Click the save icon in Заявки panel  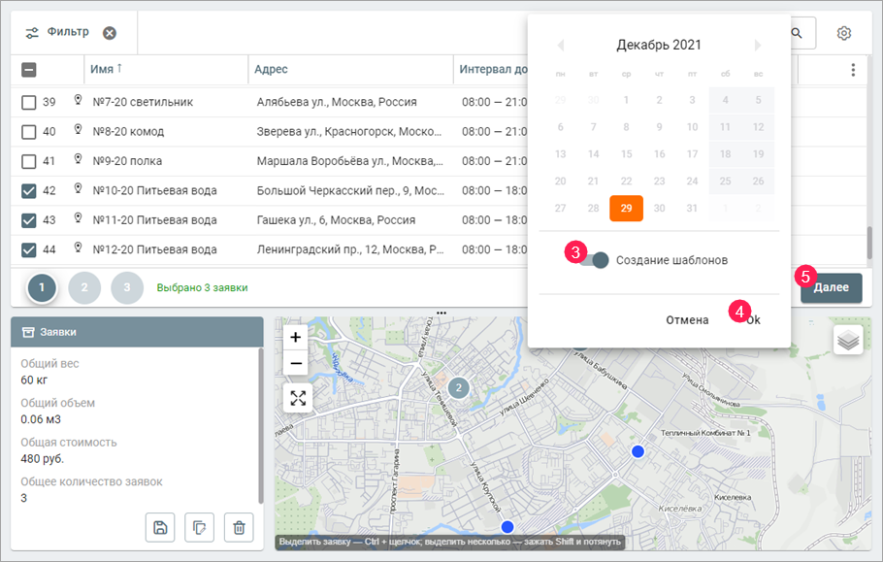tap(160, 527)
